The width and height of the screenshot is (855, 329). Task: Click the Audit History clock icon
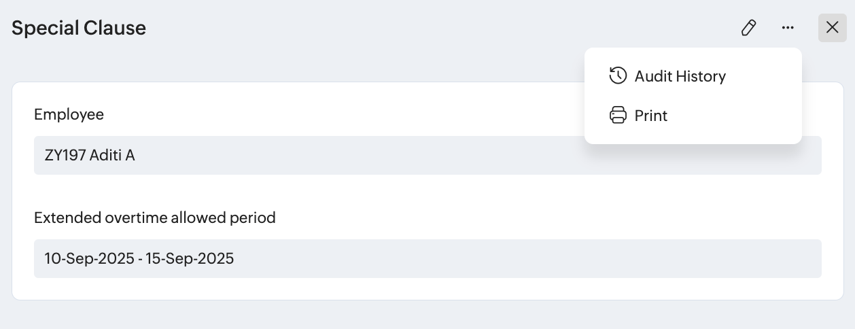[x=617, y=76]
